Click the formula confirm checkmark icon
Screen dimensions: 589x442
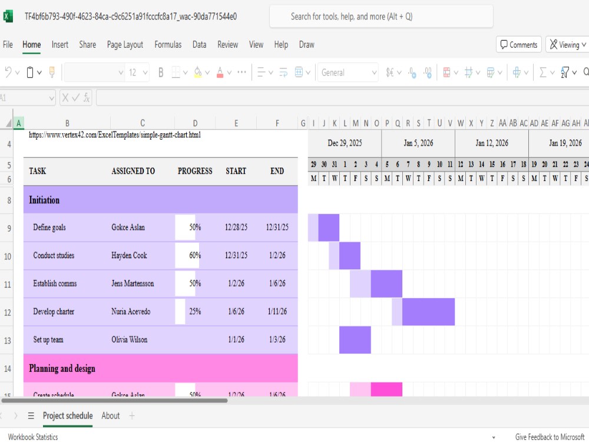(x=75, y=98)
